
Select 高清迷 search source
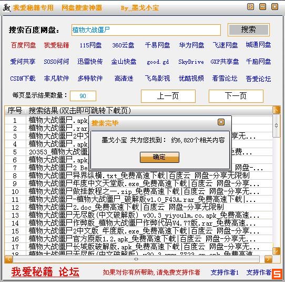click(x=124, y=79)
